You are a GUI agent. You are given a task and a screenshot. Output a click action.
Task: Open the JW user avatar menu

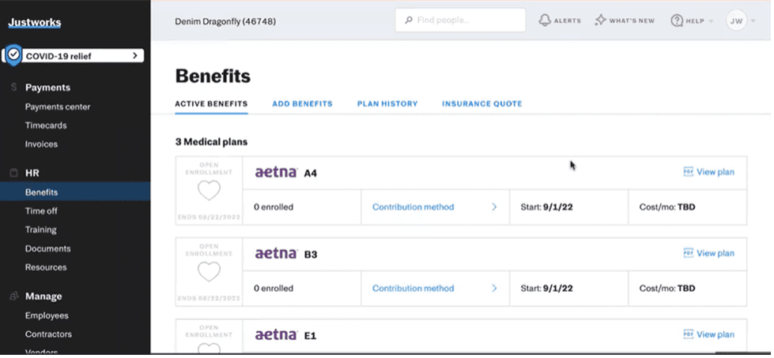(x=736, y=21)
